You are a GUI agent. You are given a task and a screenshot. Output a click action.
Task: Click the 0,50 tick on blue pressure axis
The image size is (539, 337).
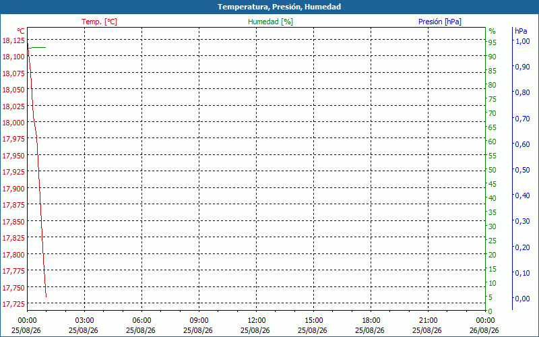pos(523,170)
